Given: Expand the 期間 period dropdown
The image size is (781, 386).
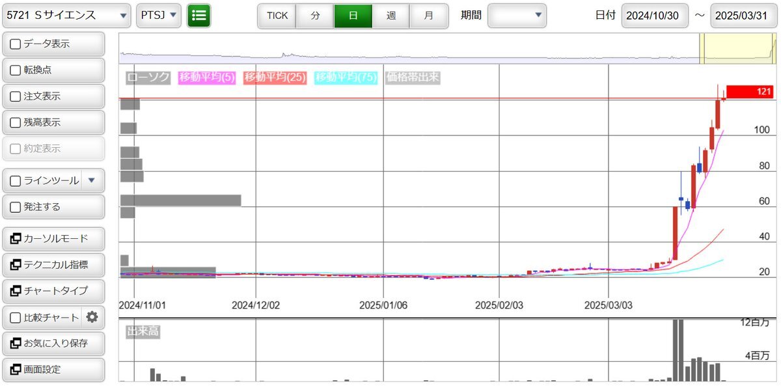Looking at the screenshot, I should pos(517,16).
